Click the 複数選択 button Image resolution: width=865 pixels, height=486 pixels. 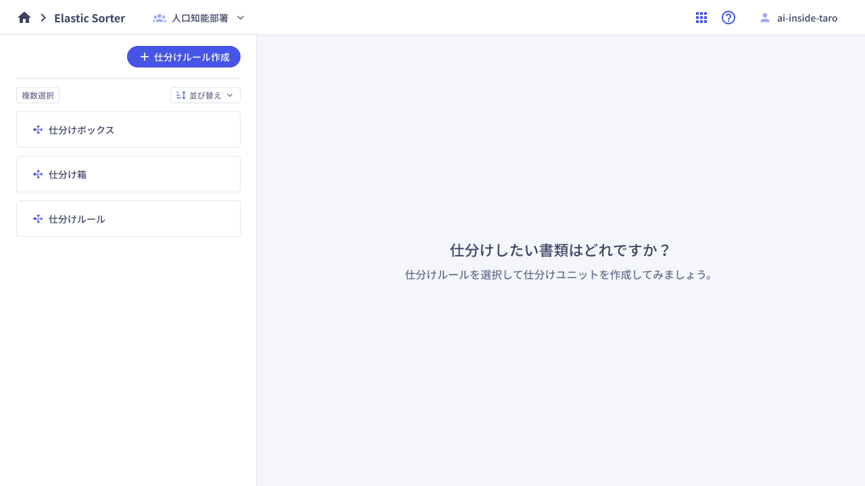38,95
